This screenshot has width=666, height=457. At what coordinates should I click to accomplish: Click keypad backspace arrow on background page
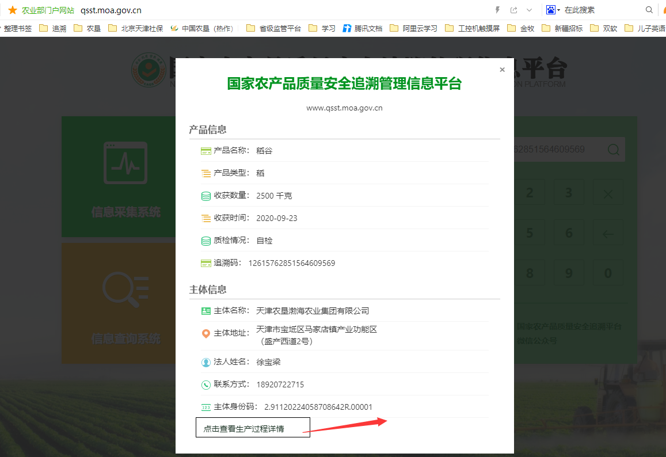pos(608,233)
